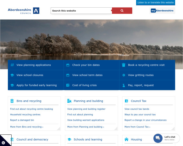Screen dimensions: 183x146
Task: Click Listen to or translate this website
Action: pos(156,2)
